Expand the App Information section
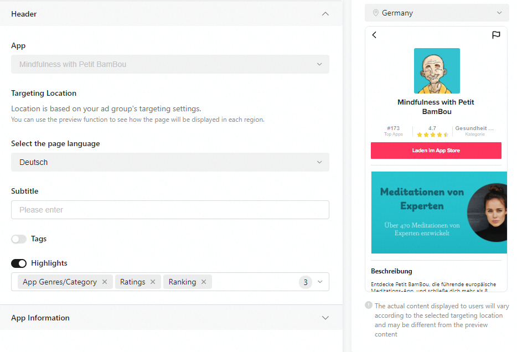Screen dimensions: 517x352 pyautogui.click(x=171, y=318)
